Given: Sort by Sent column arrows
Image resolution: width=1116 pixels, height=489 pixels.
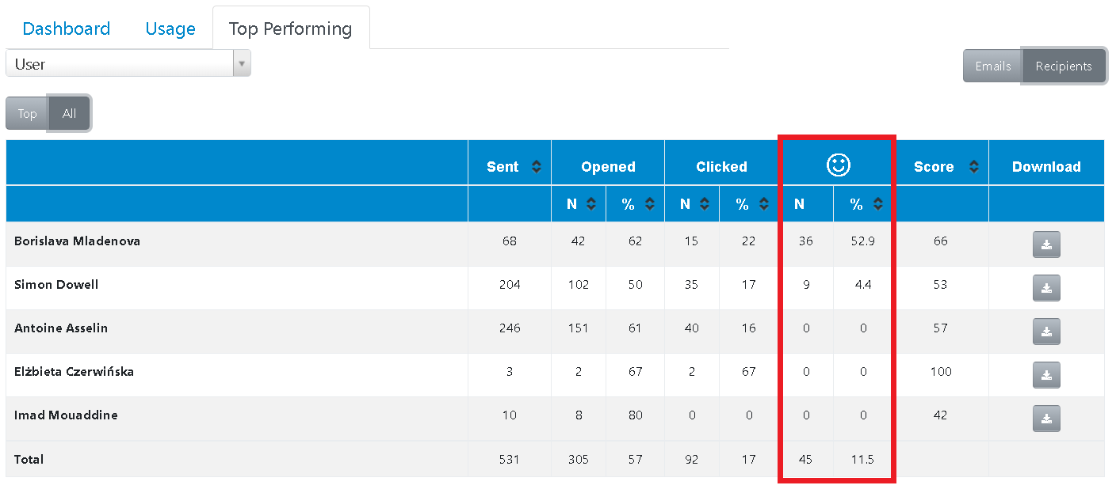Looking at the screenshot, I should tap(537, 167).
